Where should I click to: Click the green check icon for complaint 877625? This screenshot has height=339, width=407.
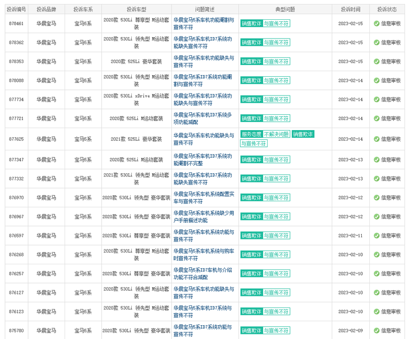(x=376, y=139)
